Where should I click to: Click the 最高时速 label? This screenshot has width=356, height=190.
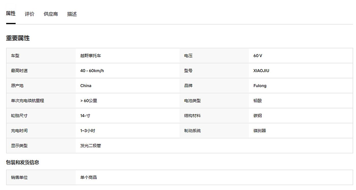19,71
